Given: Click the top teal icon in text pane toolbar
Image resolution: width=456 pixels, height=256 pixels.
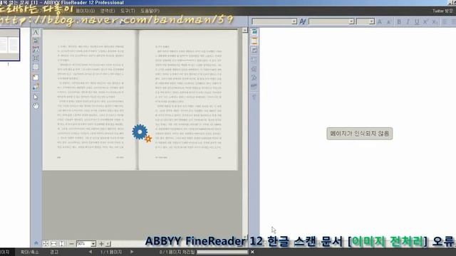Looking at the screenshot, I should (x=254, y=32).
